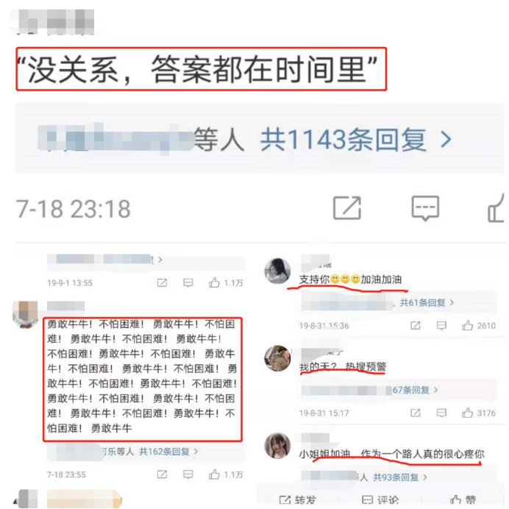Like the 热搜预警 comment with 3176 likes
Screen dimensions: 509x509
(x=479, y=413)
